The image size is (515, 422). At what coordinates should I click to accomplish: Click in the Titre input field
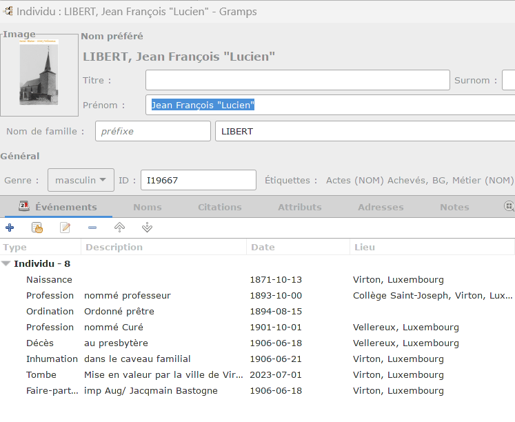pos(297,80)
